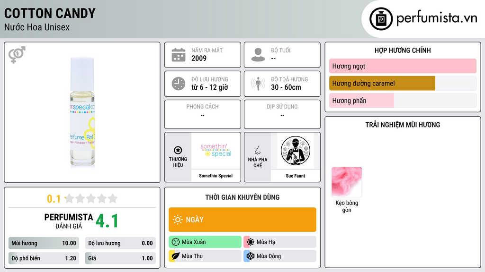Image resolution: width=485 pixels, height=272 pixels.
Task: Click the sun icon in the Ngày bar
Action: [x=178, y=220]
